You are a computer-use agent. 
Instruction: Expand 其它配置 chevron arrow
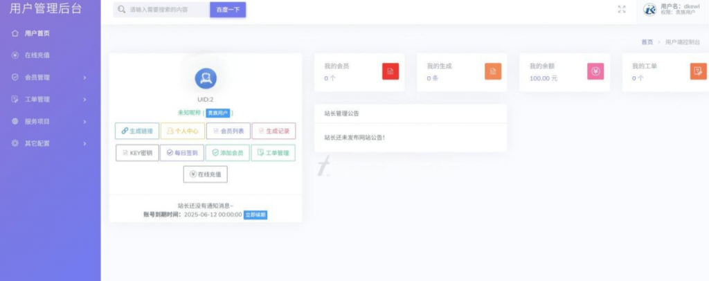pyautogui.click(x=84, y=144)
